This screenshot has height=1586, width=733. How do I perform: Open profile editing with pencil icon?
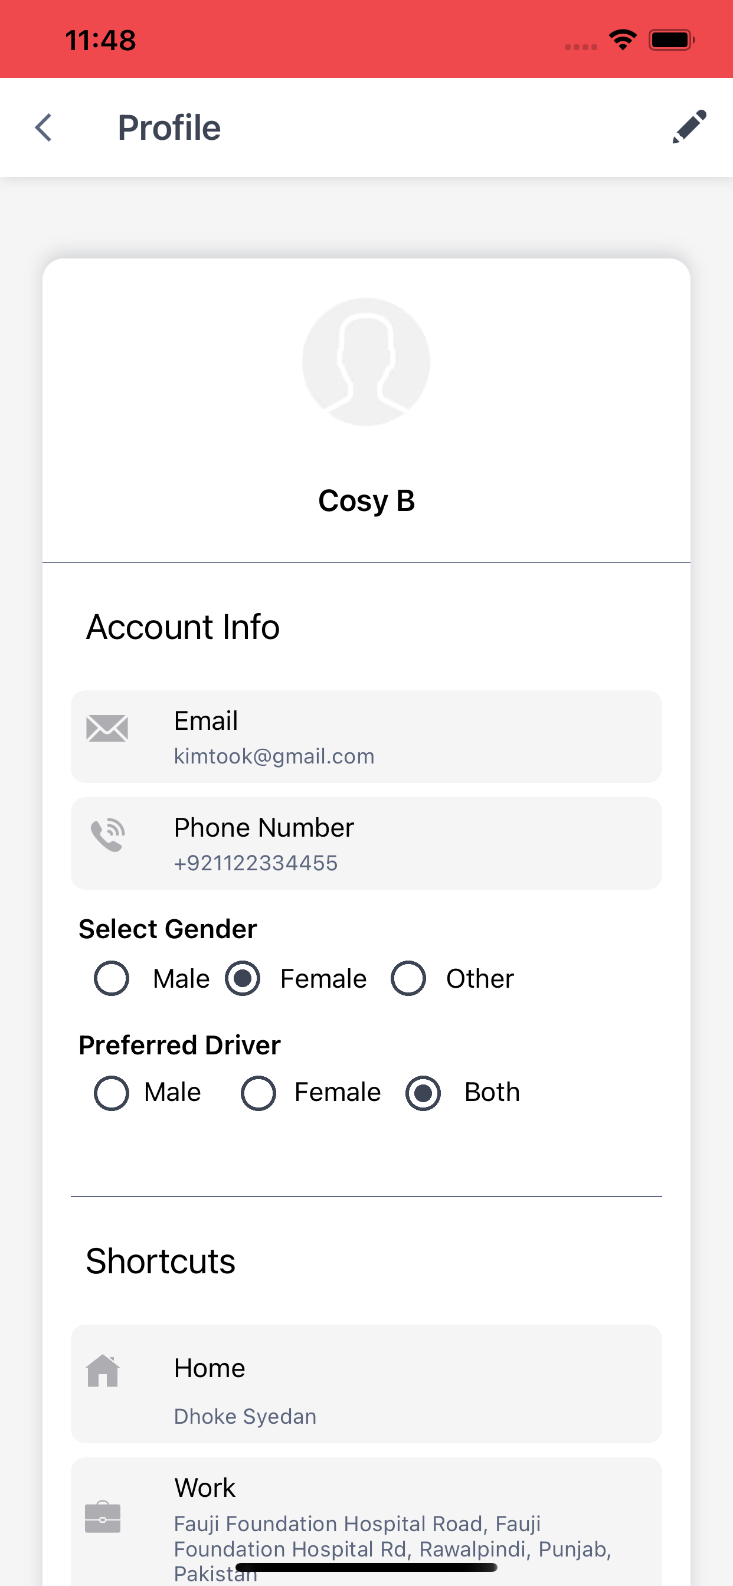click(689, 127)
